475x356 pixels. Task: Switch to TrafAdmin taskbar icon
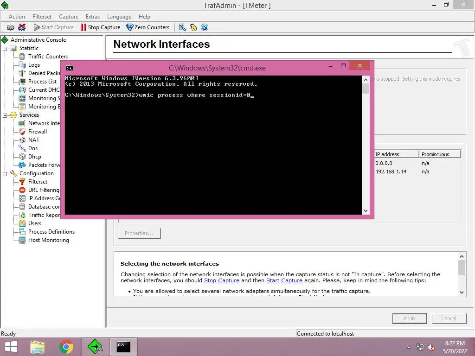point(95,347)
